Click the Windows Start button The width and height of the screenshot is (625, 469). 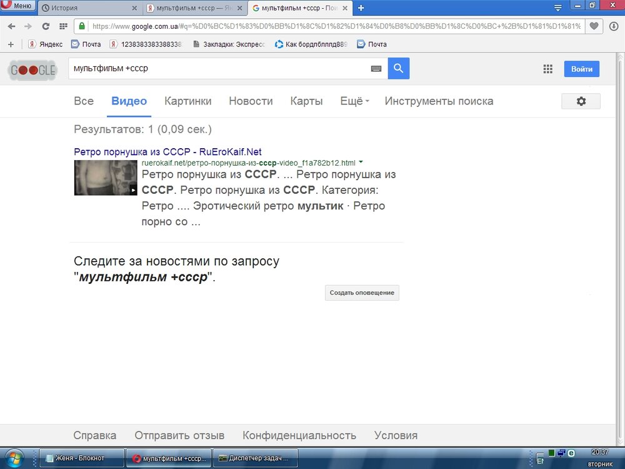(x=14, y=458)
